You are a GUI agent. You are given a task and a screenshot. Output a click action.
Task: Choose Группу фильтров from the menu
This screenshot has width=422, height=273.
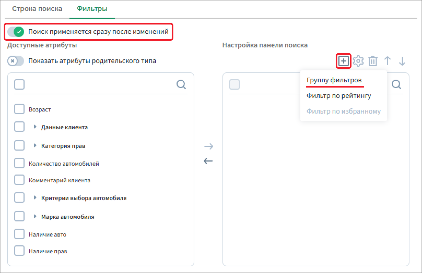tap(334, 80)
